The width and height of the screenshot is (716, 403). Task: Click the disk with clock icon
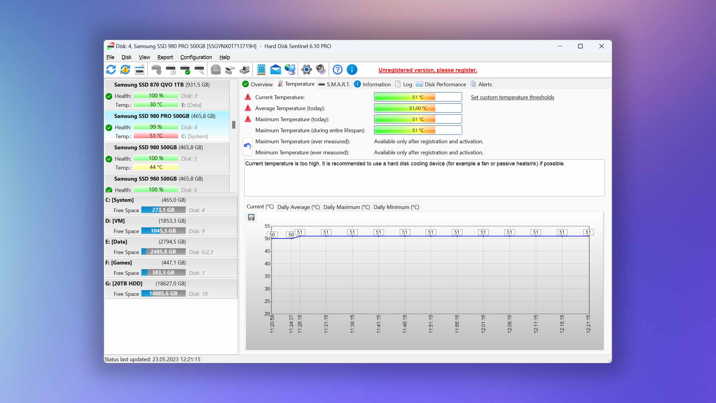point(171,70)
